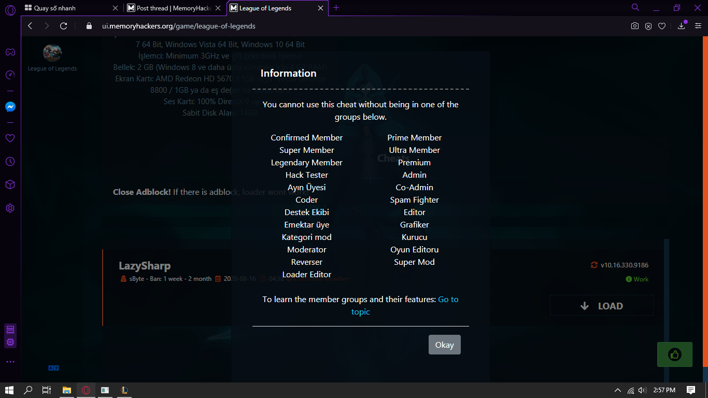Click the volume speaker tray icon
708x398 pixels.
pyautogui.click(x=642, y=390)
